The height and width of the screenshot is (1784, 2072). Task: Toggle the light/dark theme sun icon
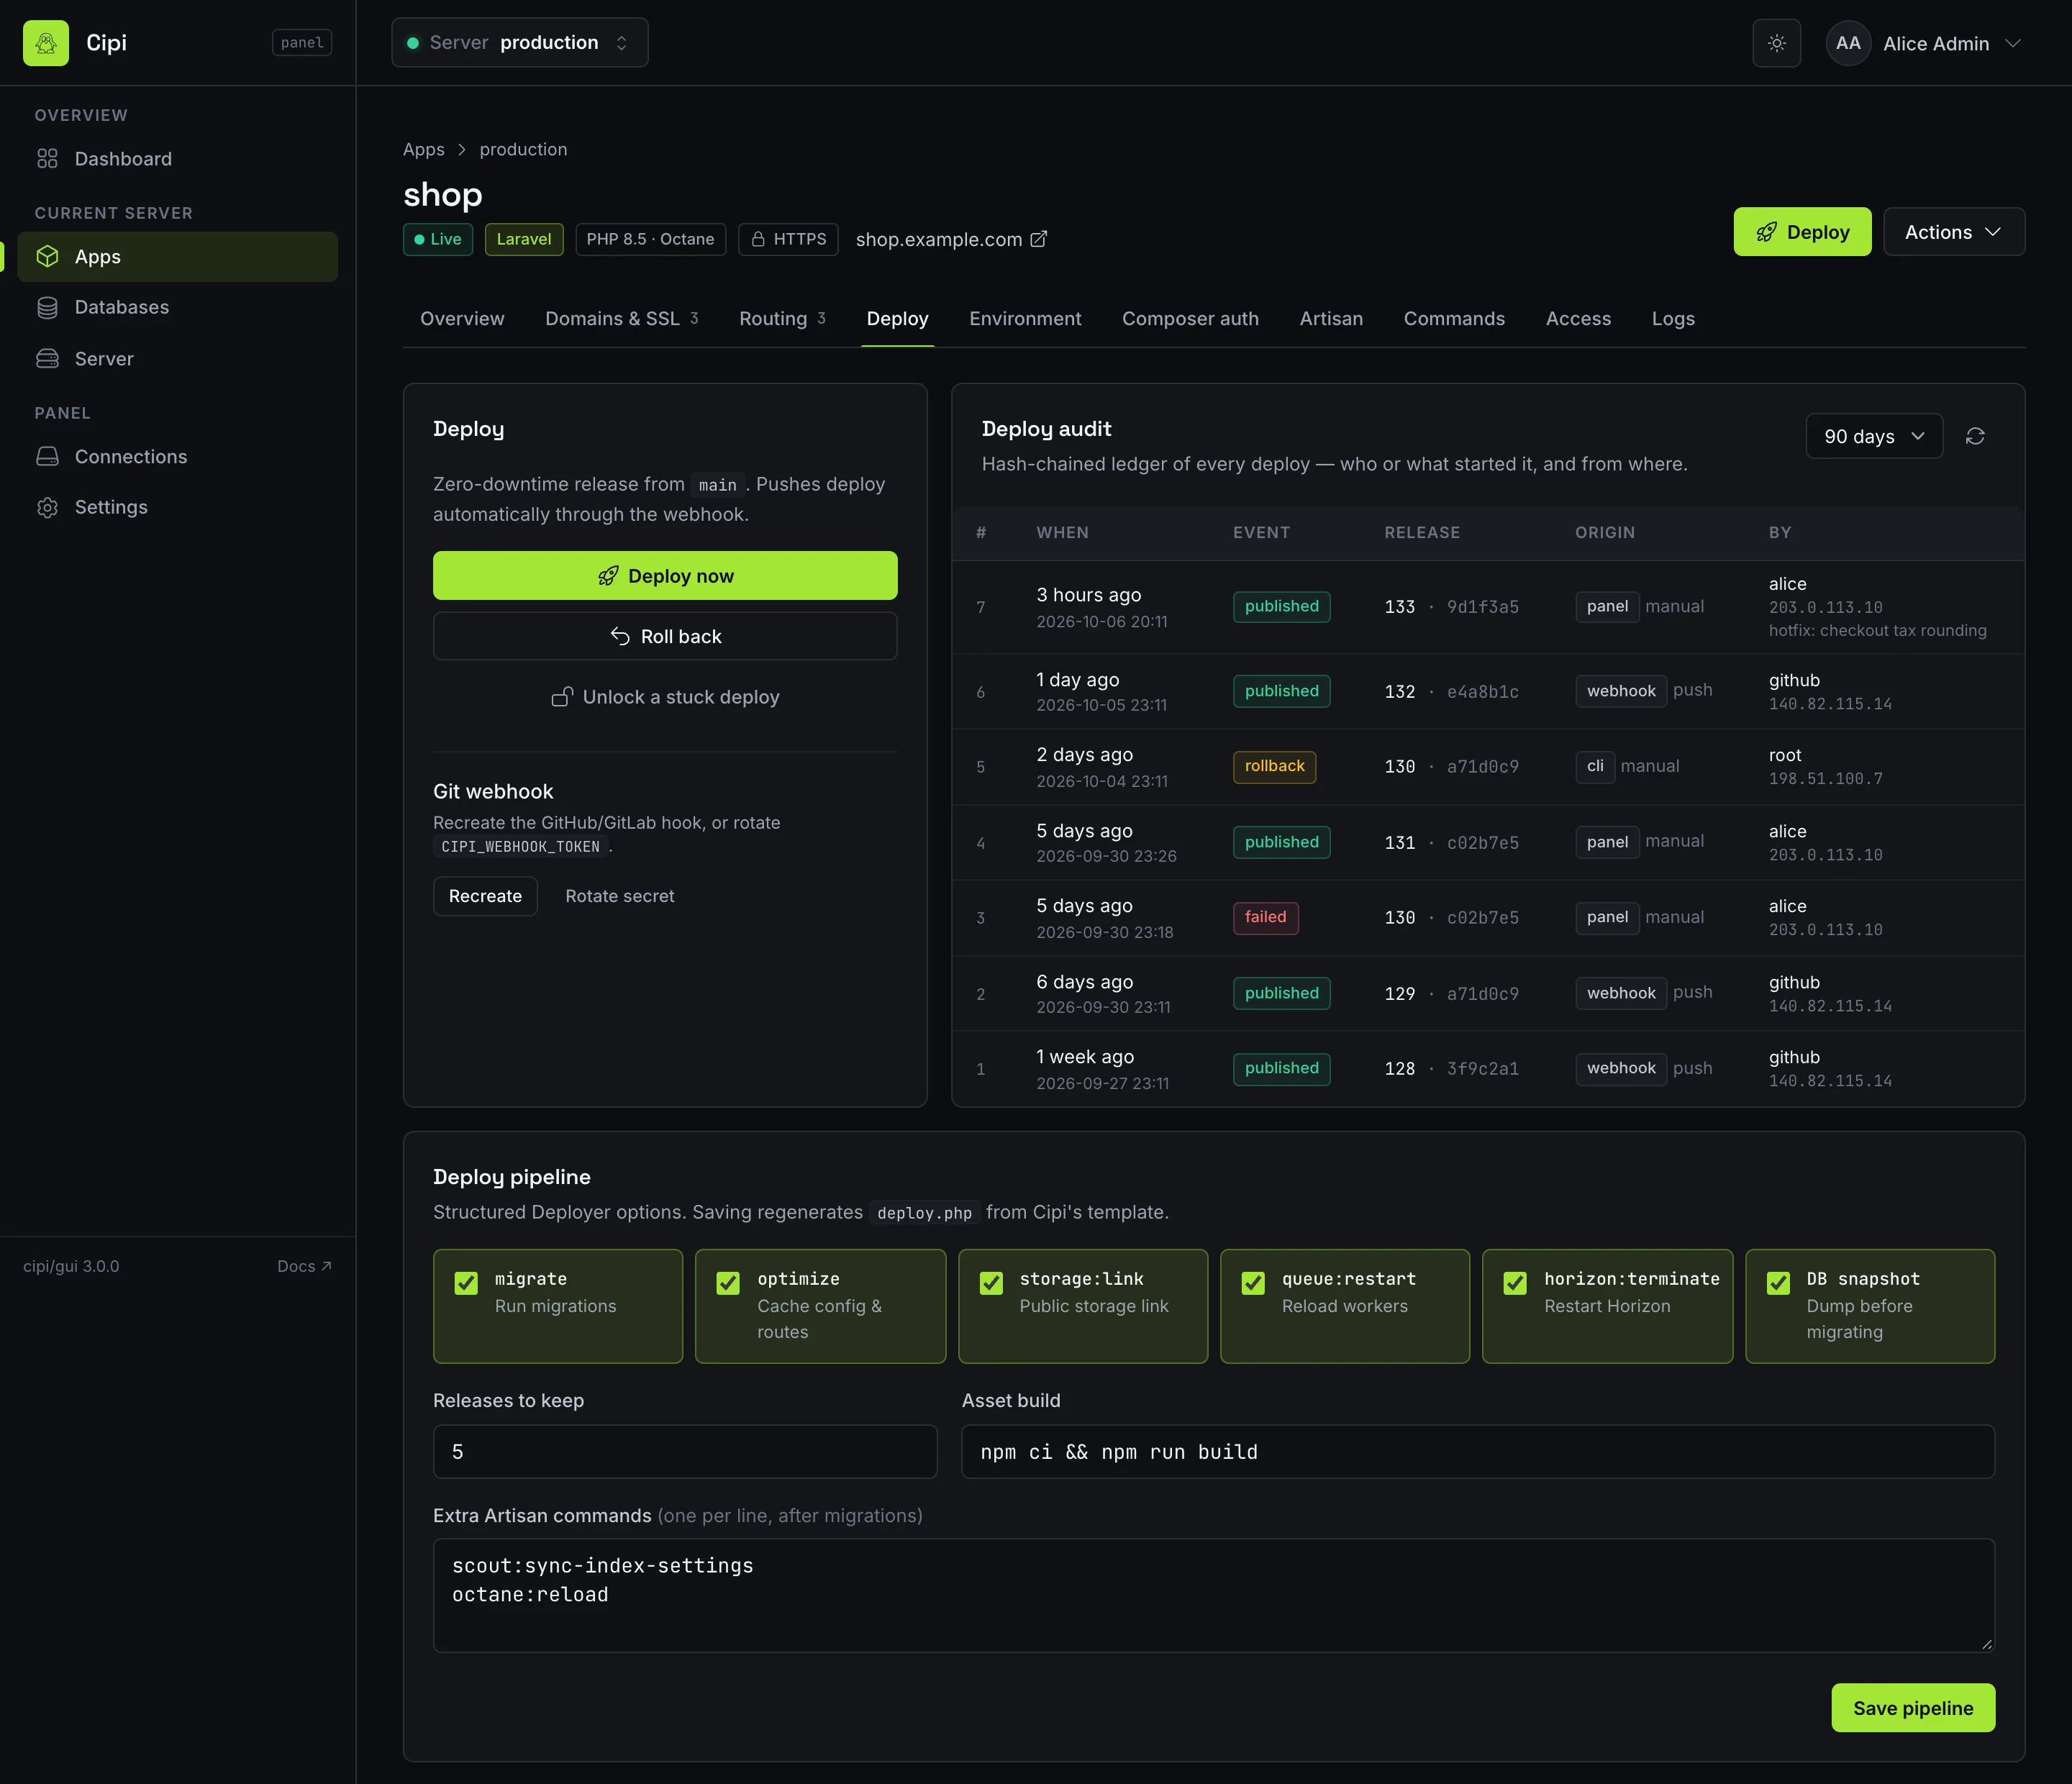(x=1776, y=43)
